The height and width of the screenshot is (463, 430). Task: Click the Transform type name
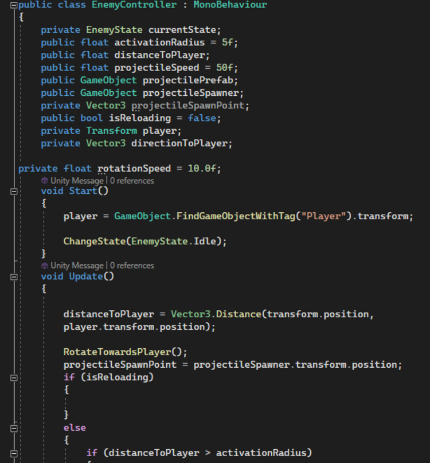click(x=112, y=131)
